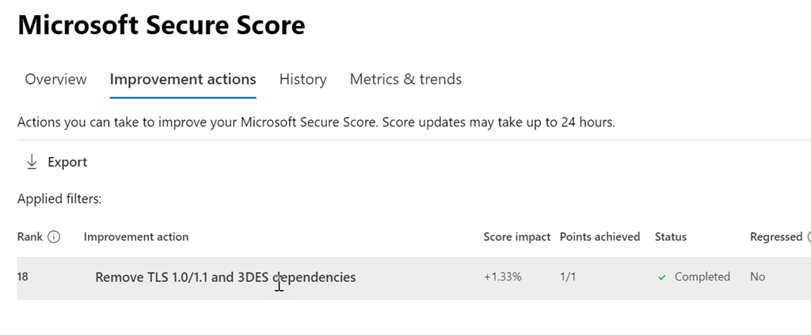Click the green Completed checkmark icon
Screen dimensions: 811x335
coord(662,277)
